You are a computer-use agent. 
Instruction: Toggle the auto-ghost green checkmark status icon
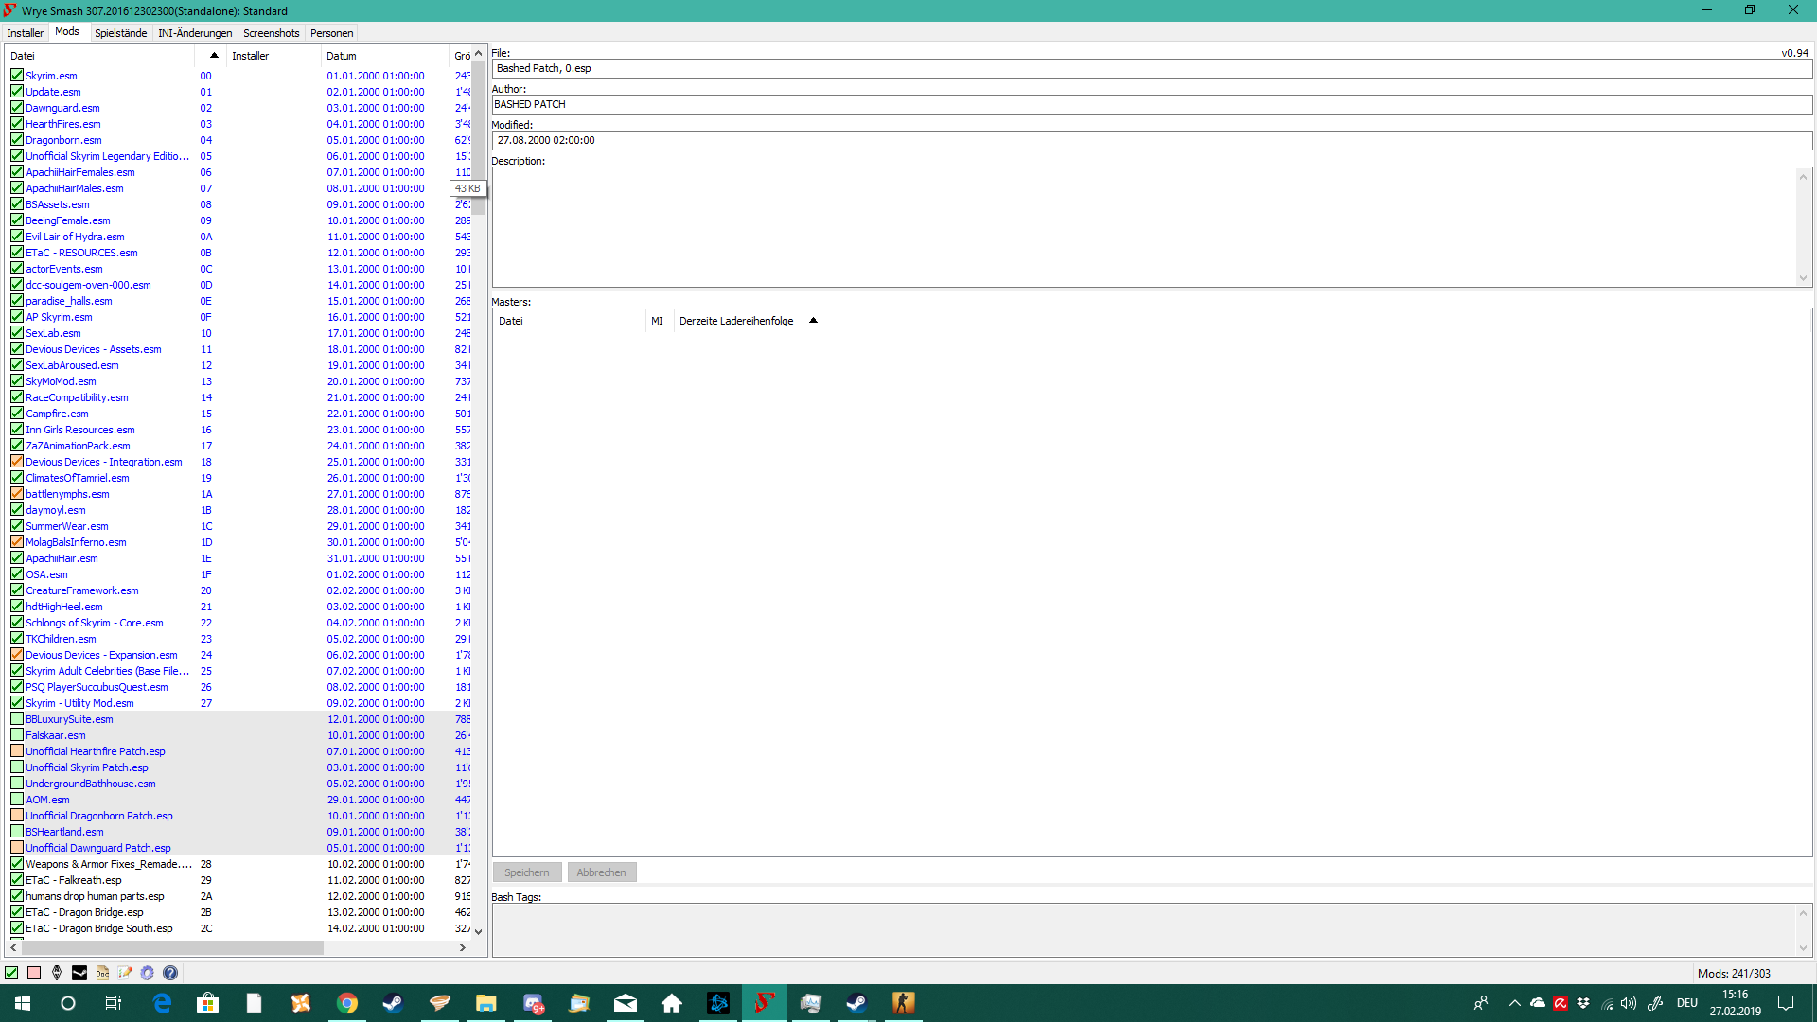pos(11,973)
